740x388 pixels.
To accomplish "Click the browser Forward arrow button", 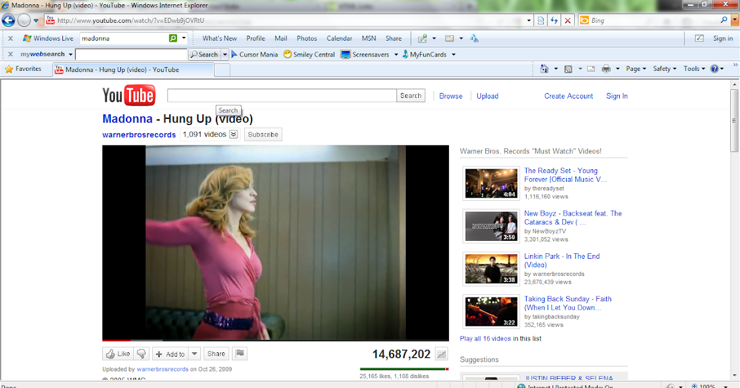I will tap(24, 20).
